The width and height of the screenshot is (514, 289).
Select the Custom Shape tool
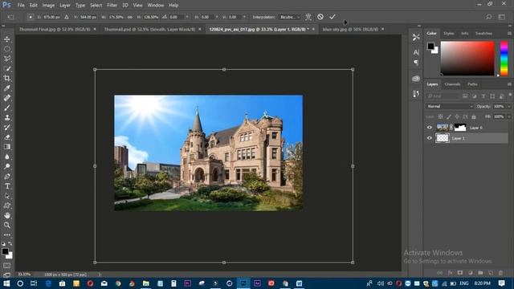[7, 206]
